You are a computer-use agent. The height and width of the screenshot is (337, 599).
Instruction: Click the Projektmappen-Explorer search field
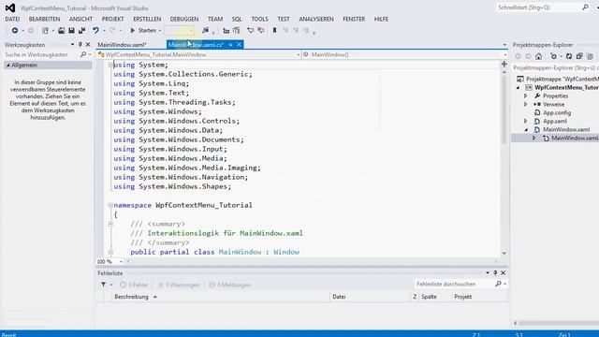(555, 67)
